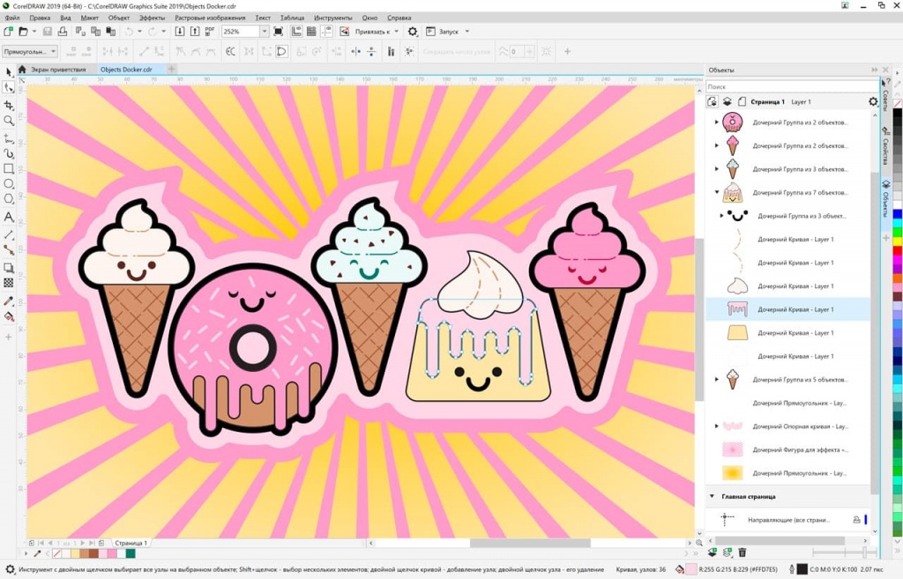Add a new layer in Objects docker

pos(713,553)
